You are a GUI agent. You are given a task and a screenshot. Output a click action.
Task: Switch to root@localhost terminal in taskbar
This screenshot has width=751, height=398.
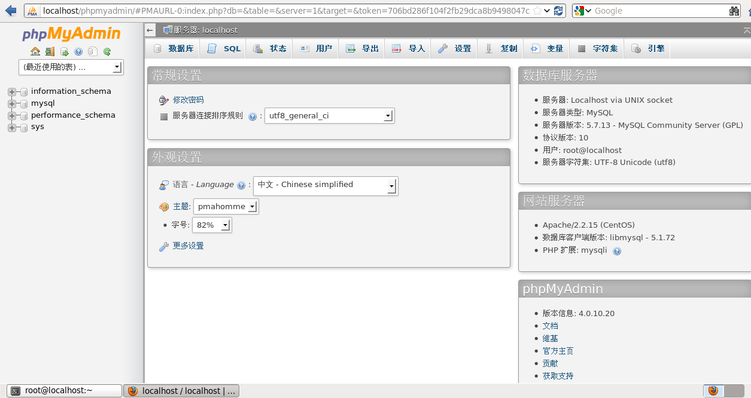[65, 391]
